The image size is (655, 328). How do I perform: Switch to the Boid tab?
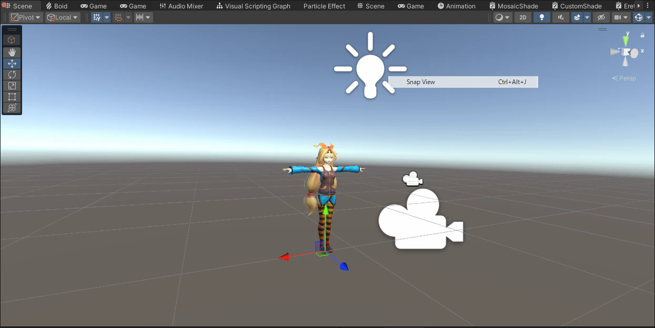click(56, 6)
